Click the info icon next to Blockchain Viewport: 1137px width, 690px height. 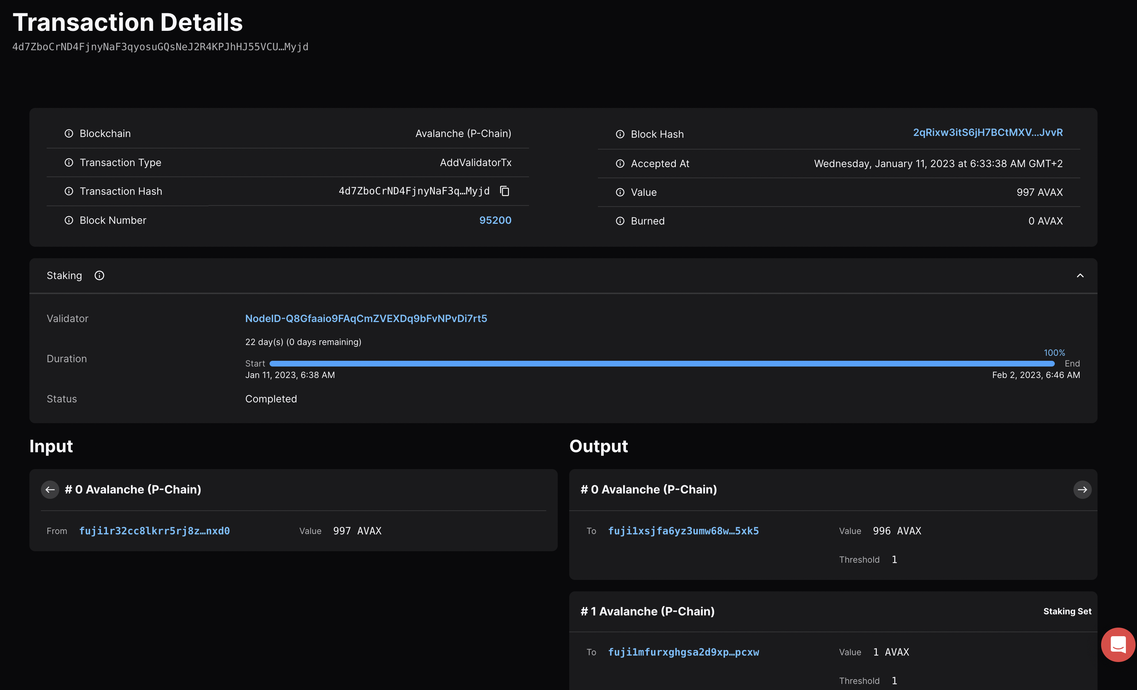pyautogui.click(x=69, y=133)
